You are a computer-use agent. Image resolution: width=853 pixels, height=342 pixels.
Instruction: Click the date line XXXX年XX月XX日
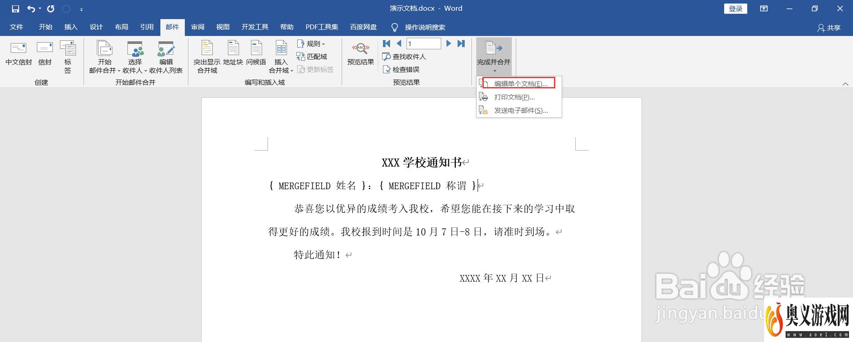(502, 278)
